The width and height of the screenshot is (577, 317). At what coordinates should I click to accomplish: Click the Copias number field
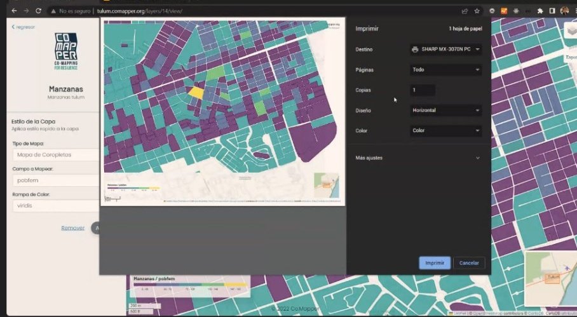click(x=423, y=90)
